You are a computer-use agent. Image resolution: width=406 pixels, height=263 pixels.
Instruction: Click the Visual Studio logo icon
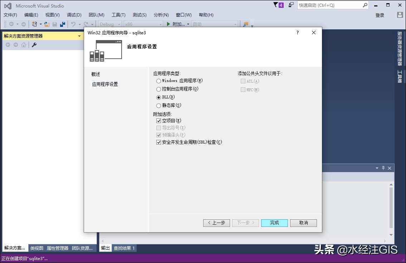click(x=8, y=6)
